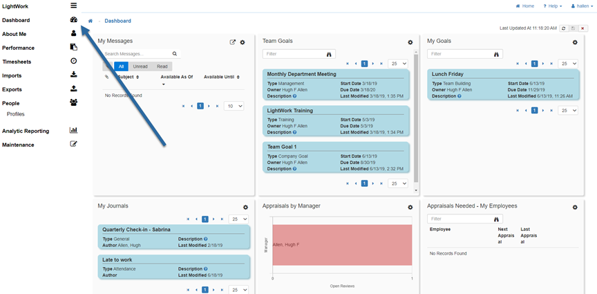Open My Messages page size dropdown

235,106
